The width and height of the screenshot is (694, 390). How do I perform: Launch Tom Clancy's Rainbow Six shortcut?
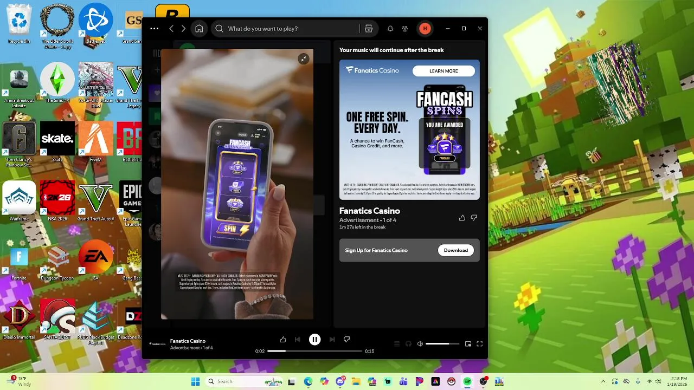click(19, 145)
